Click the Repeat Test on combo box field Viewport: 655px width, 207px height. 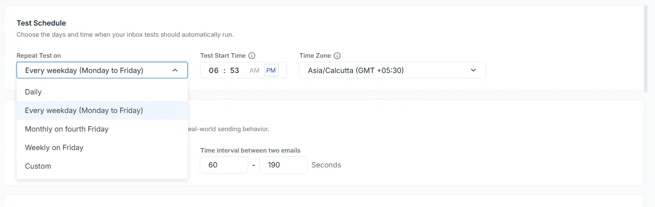click(102, 70)
